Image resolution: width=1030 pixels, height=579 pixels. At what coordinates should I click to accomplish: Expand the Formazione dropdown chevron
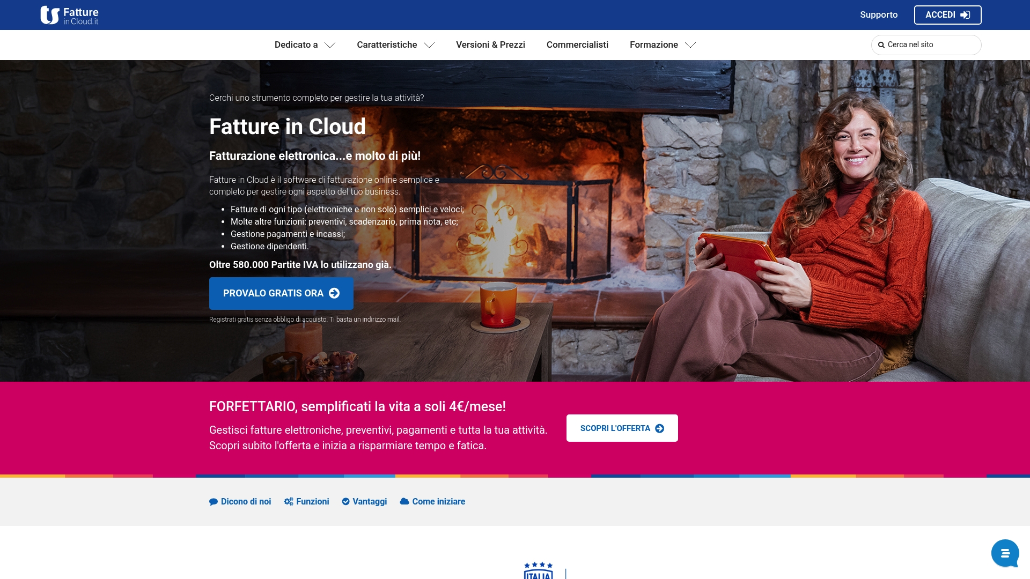[x=690, y=45]
